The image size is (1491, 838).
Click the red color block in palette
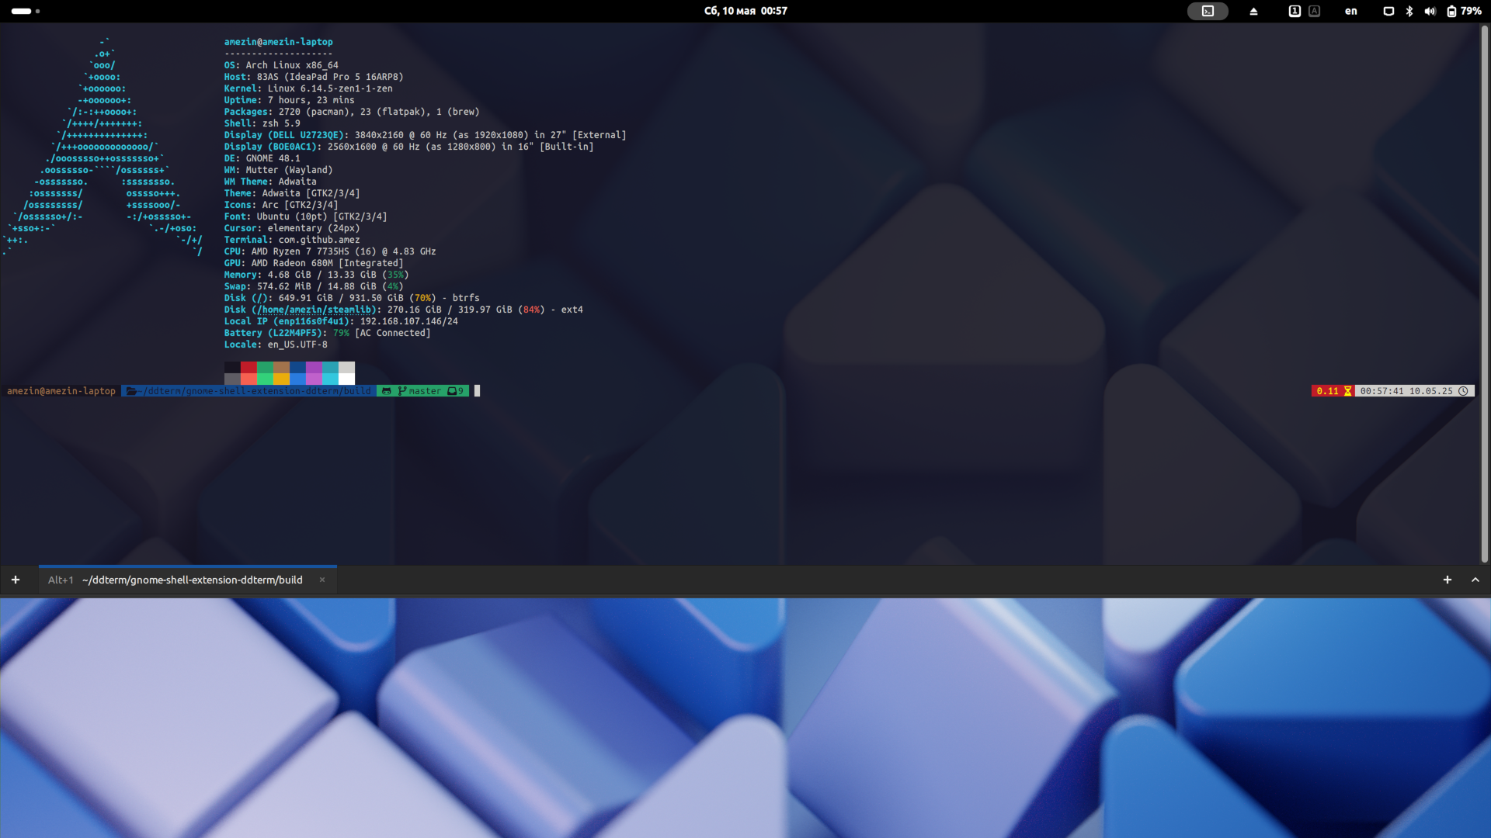pos(248,367)
